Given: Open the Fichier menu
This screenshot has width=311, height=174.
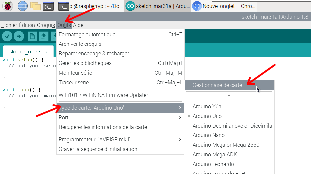Looking at the screenshot, I should pyautogui.click(x=9, y=25).
